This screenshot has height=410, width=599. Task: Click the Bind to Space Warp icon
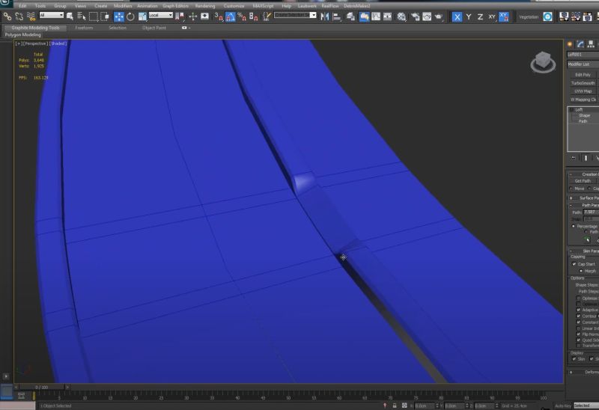click(x=31, y=16)
